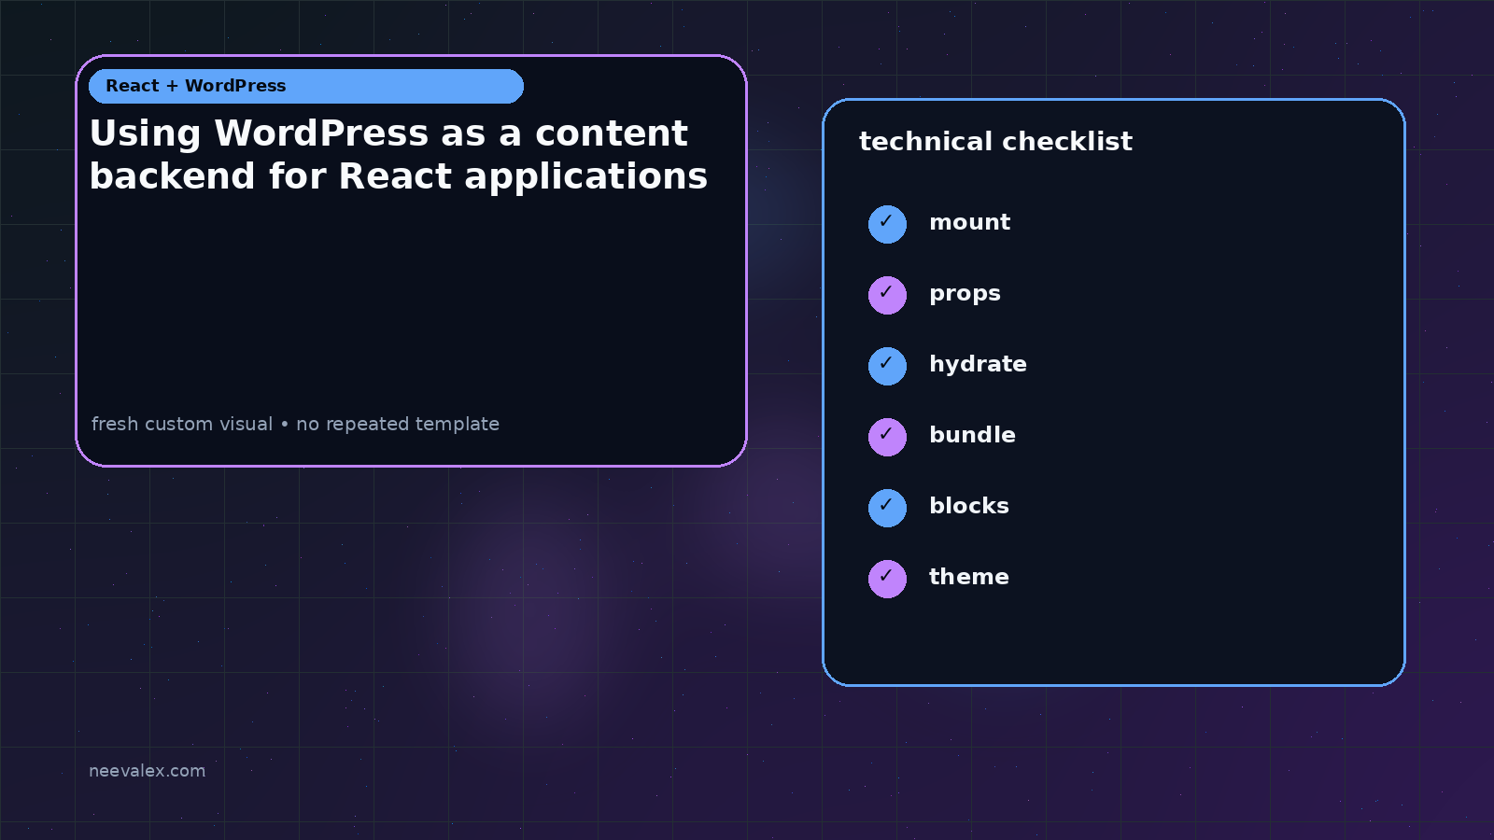Screen dimensions: 1494x840
Task: Select the 'mount' checklist label
Action: point(969,222)
